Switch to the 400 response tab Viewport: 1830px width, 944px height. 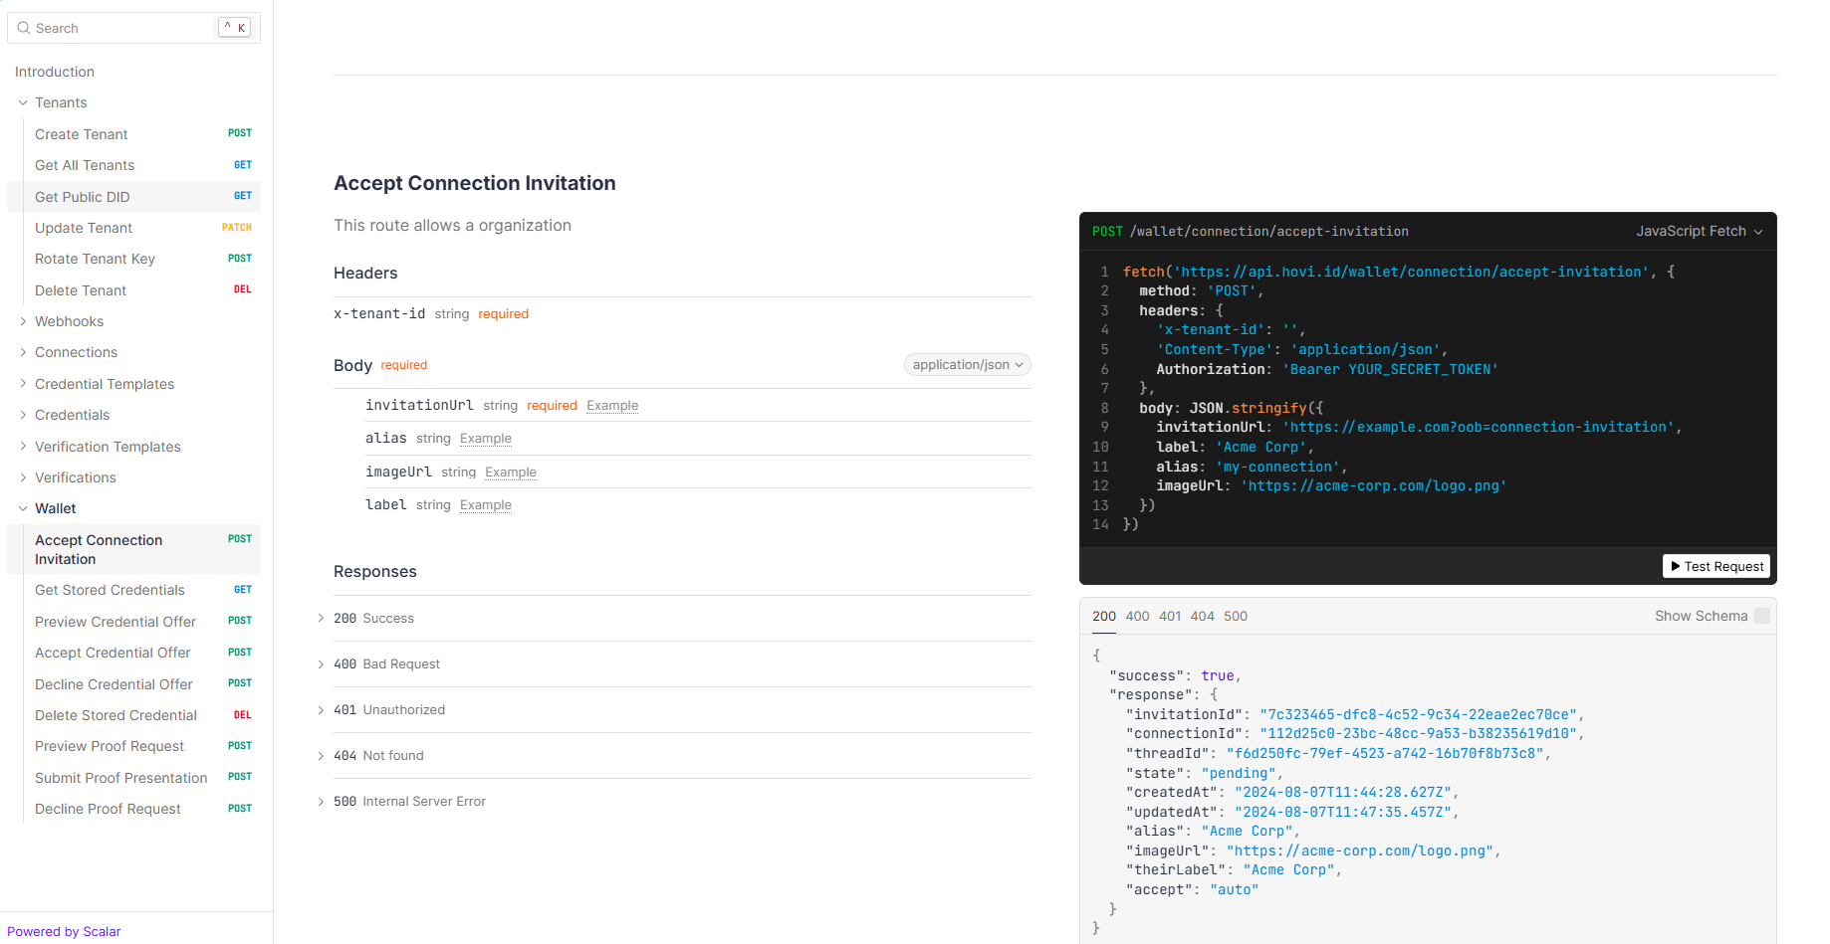[1137, 616]
